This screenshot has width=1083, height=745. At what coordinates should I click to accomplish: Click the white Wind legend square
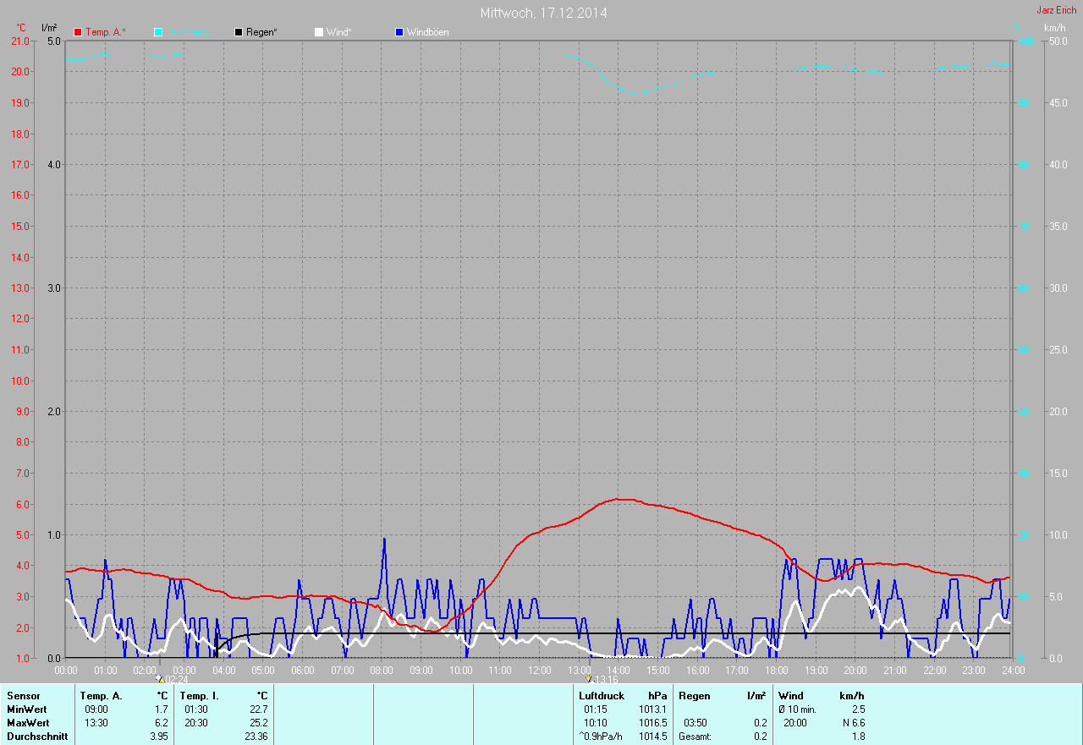tap(319, 32)
